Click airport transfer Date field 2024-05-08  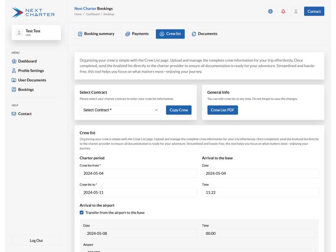(x=140, y=234)
